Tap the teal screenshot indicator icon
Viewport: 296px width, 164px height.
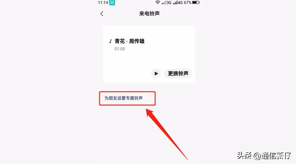(x=112, y=3)
